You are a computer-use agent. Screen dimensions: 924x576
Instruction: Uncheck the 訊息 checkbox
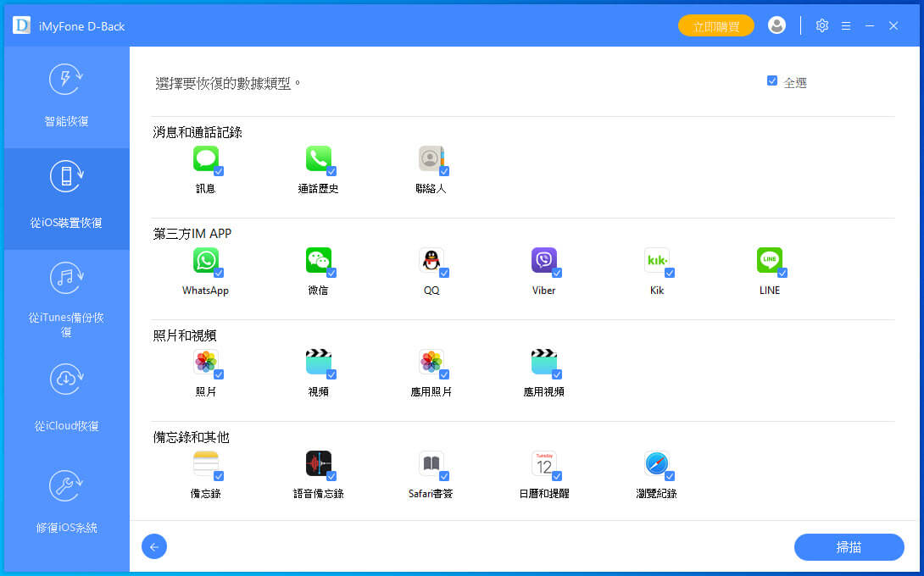[219, 171]
